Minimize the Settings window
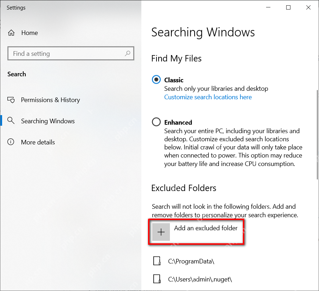The image size is (319, 291). tap(268, 7)
